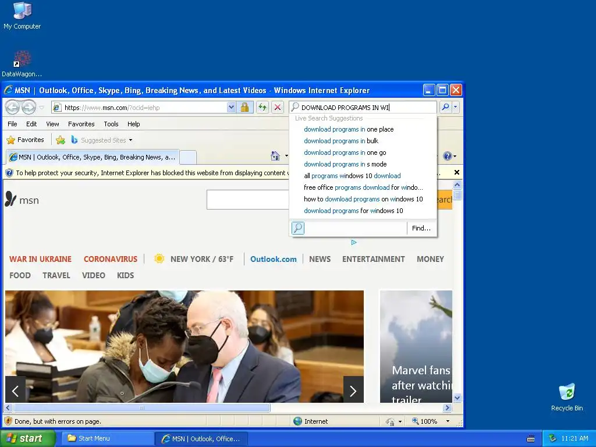Open search provider options dropdown
Image resolution: width=596 pixels, height=447 pixels.
click(455, 108)
